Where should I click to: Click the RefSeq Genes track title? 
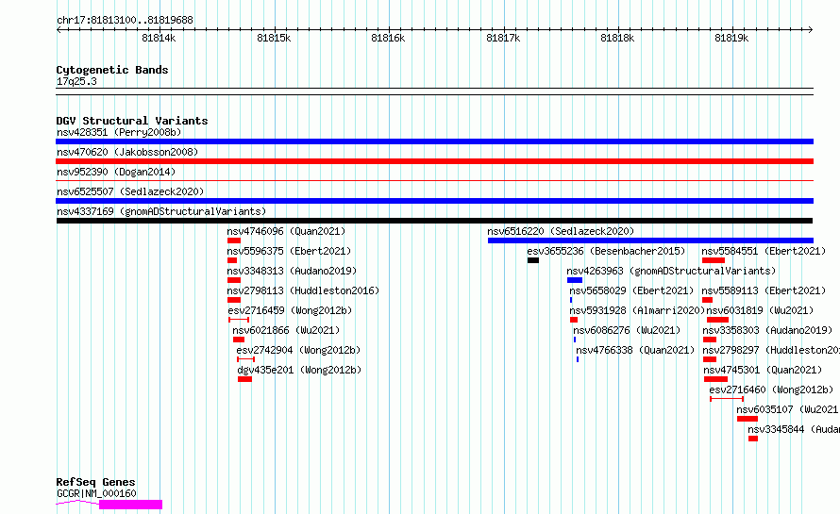coord(95,483)
